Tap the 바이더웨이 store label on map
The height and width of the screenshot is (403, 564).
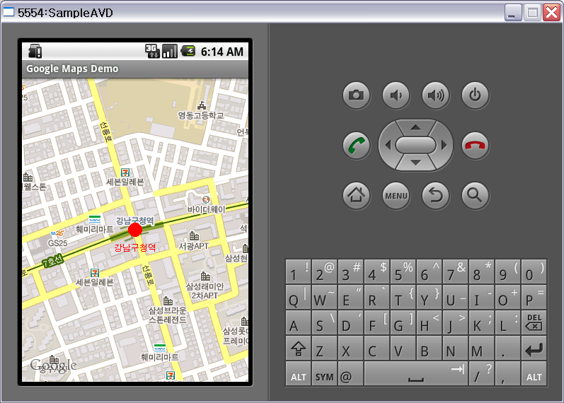(x=206, y=209)
